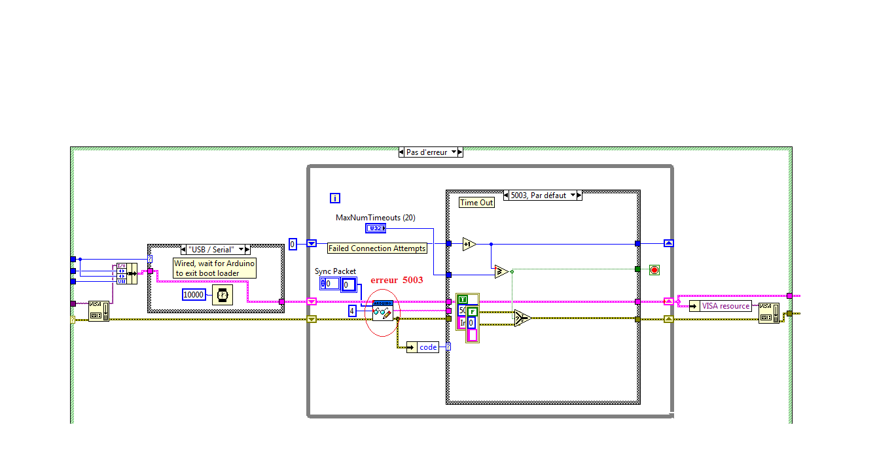Select the 'code' unbundle by name node
Viewport: 894px width, 476px height.
click(x=423, y=347)
